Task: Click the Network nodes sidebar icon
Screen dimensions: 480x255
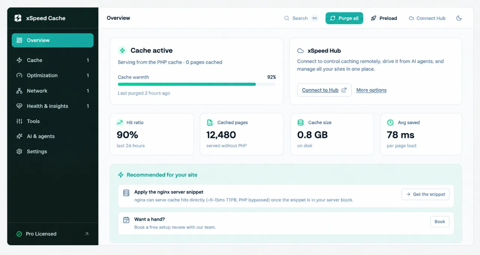Action: click(x=19, y=91)
